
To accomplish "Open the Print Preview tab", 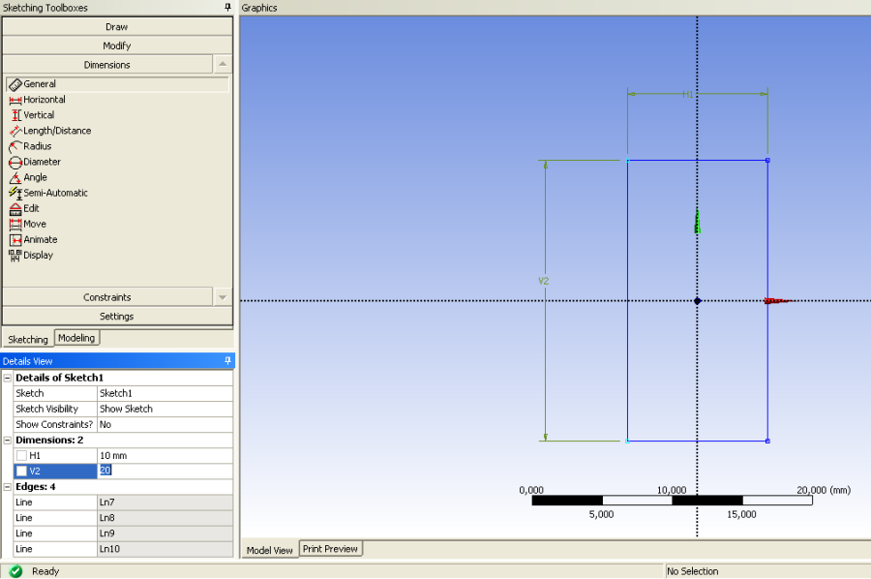I will pos(330,549).
